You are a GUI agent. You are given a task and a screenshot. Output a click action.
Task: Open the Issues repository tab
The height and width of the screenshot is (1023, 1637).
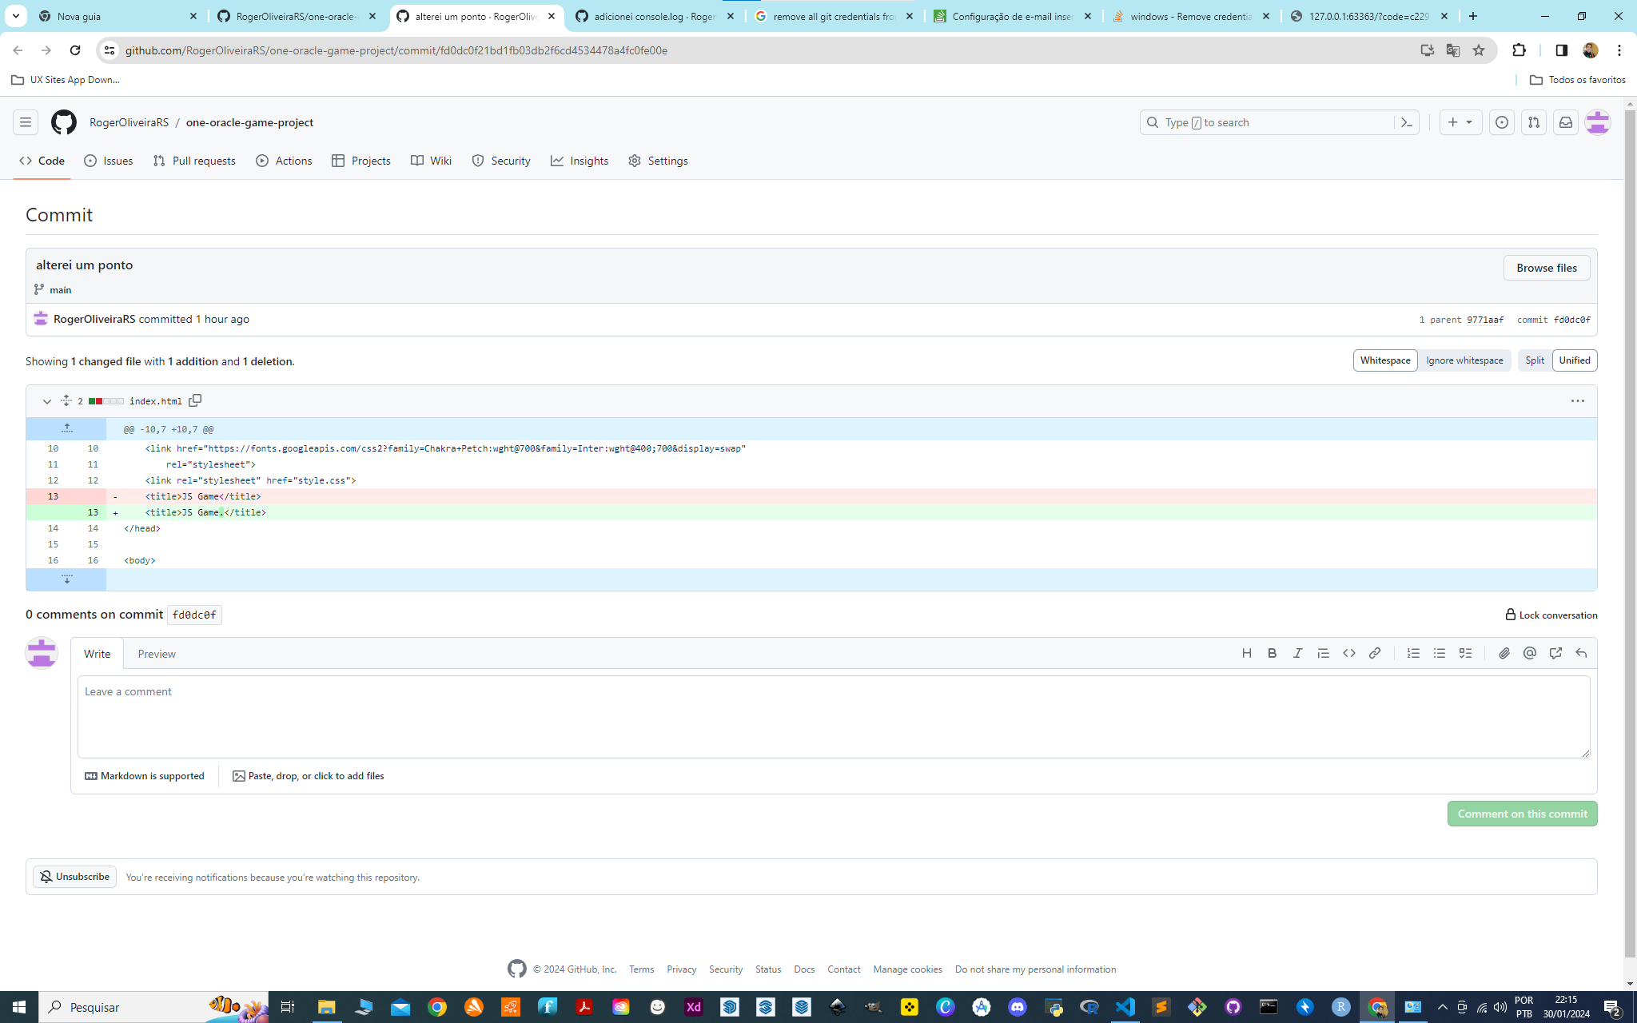(x=109, y=161)
